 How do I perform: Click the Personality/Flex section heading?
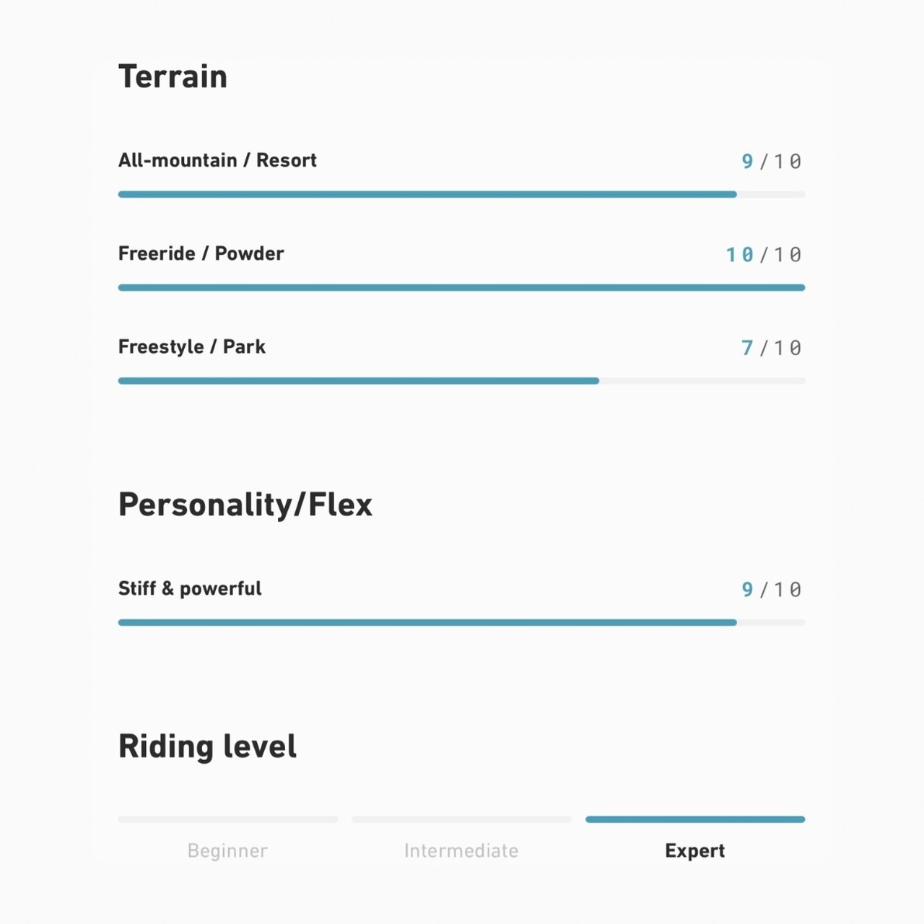tap(245, 505)
